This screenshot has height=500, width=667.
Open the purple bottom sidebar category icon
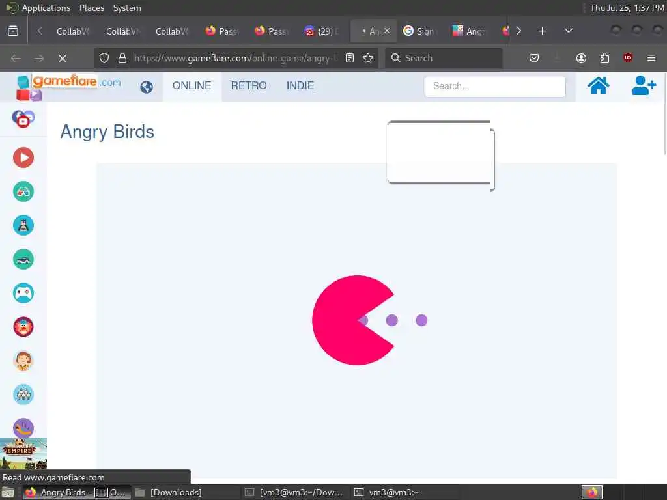(x=23, y=428)
